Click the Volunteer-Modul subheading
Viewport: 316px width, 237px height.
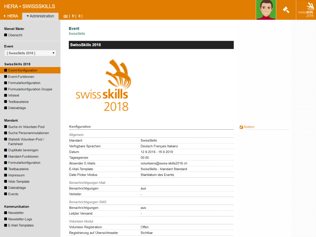[x=81, y=221]
